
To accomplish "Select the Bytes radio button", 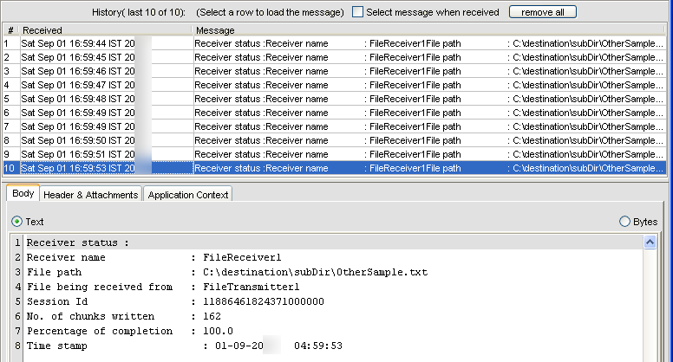I will point(624,222).
